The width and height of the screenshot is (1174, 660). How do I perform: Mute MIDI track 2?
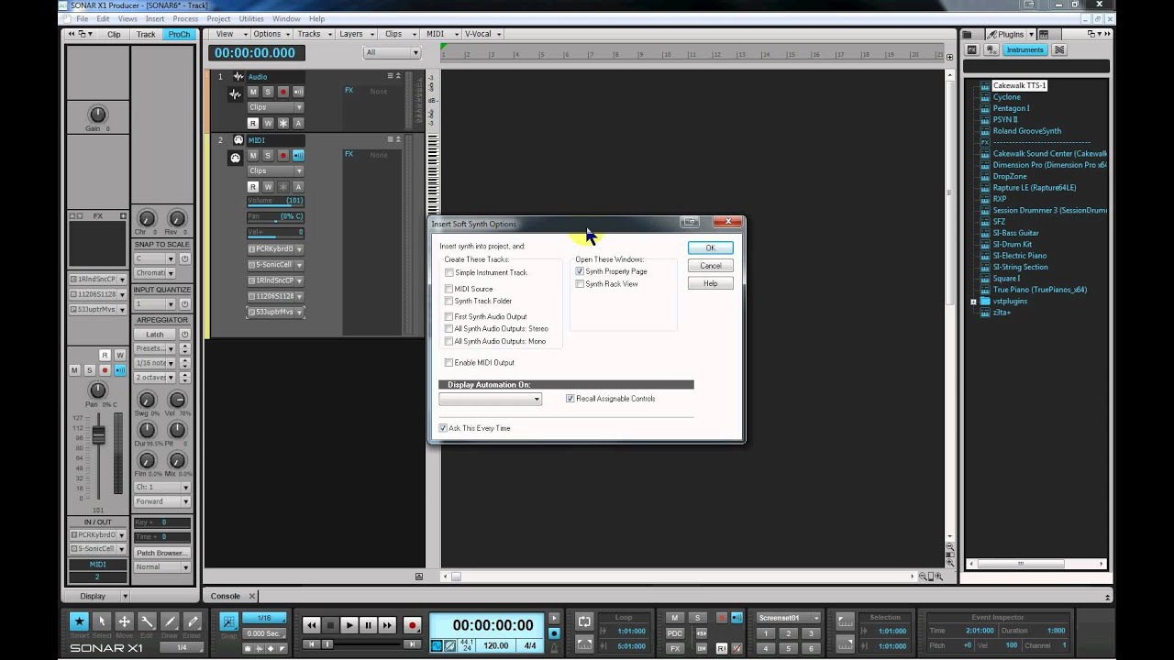(x=253, y=156)
